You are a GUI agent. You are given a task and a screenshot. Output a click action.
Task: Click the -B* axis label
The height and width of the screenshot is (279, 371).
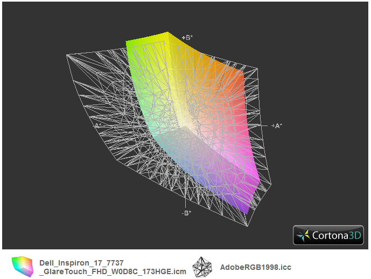[x=186, y=213]
